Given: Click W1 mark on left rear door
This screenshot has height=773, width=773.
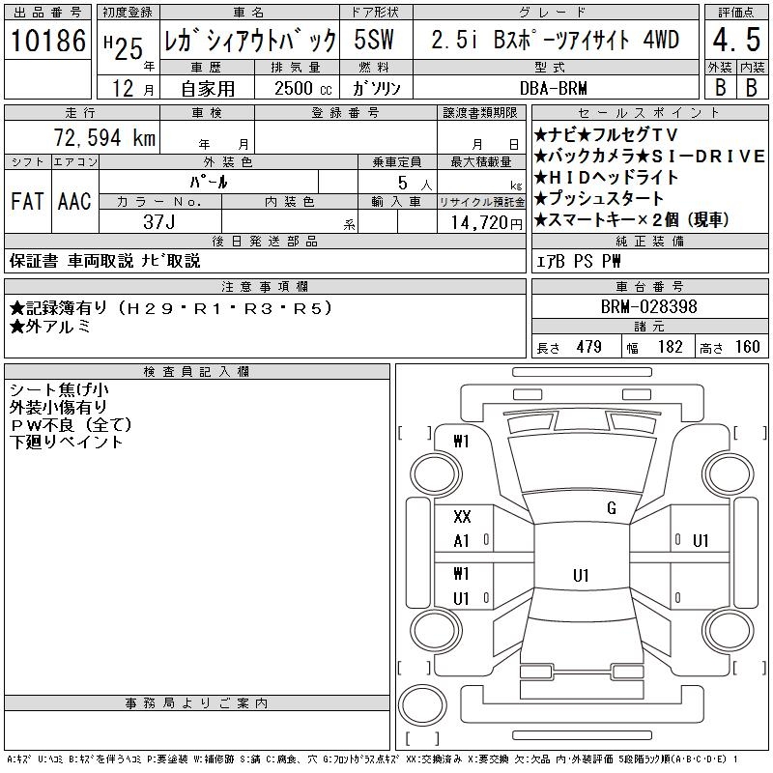Looking at the screenshot, I should click(x=461, y=574).
